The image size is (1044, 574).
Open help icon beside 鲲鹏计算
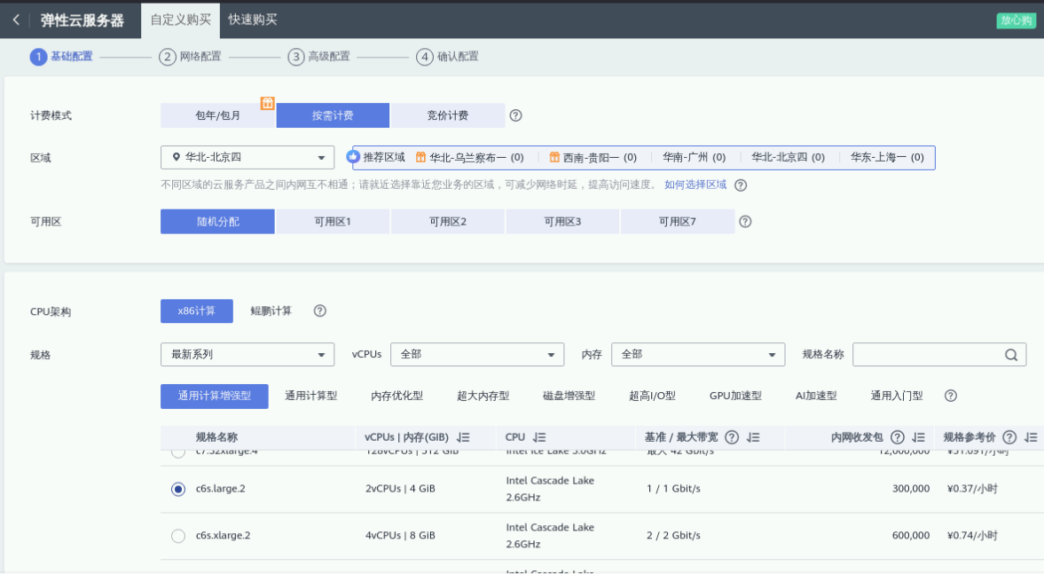pos(319,311)
